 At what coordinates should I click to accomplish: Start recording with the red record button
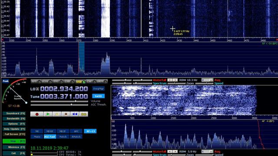(37, 114)
